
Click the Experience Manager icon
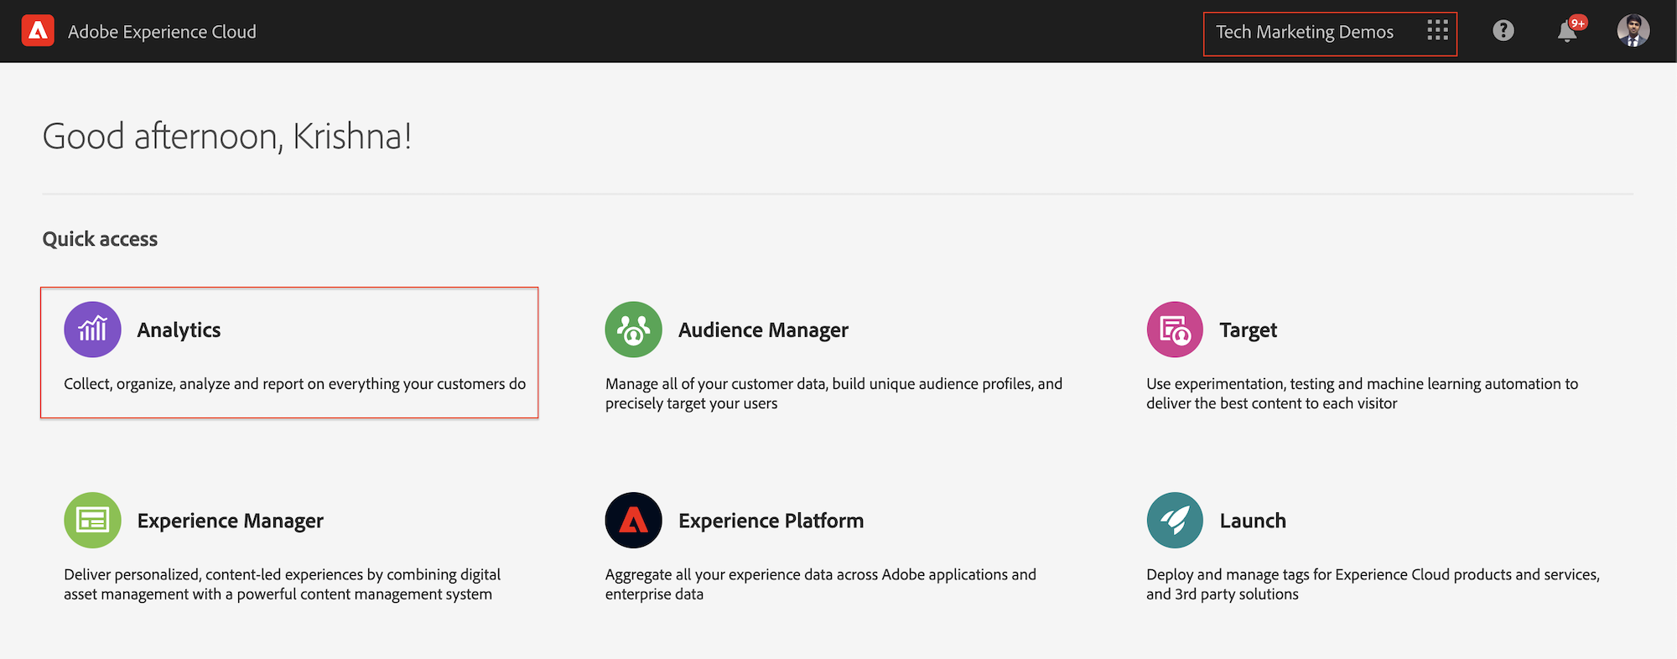[x=92, y=520]
